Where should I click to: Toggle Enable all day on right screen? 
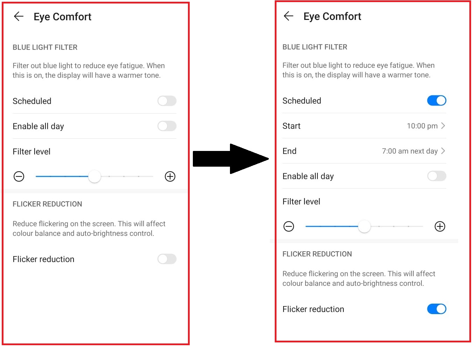pos(436,176)
